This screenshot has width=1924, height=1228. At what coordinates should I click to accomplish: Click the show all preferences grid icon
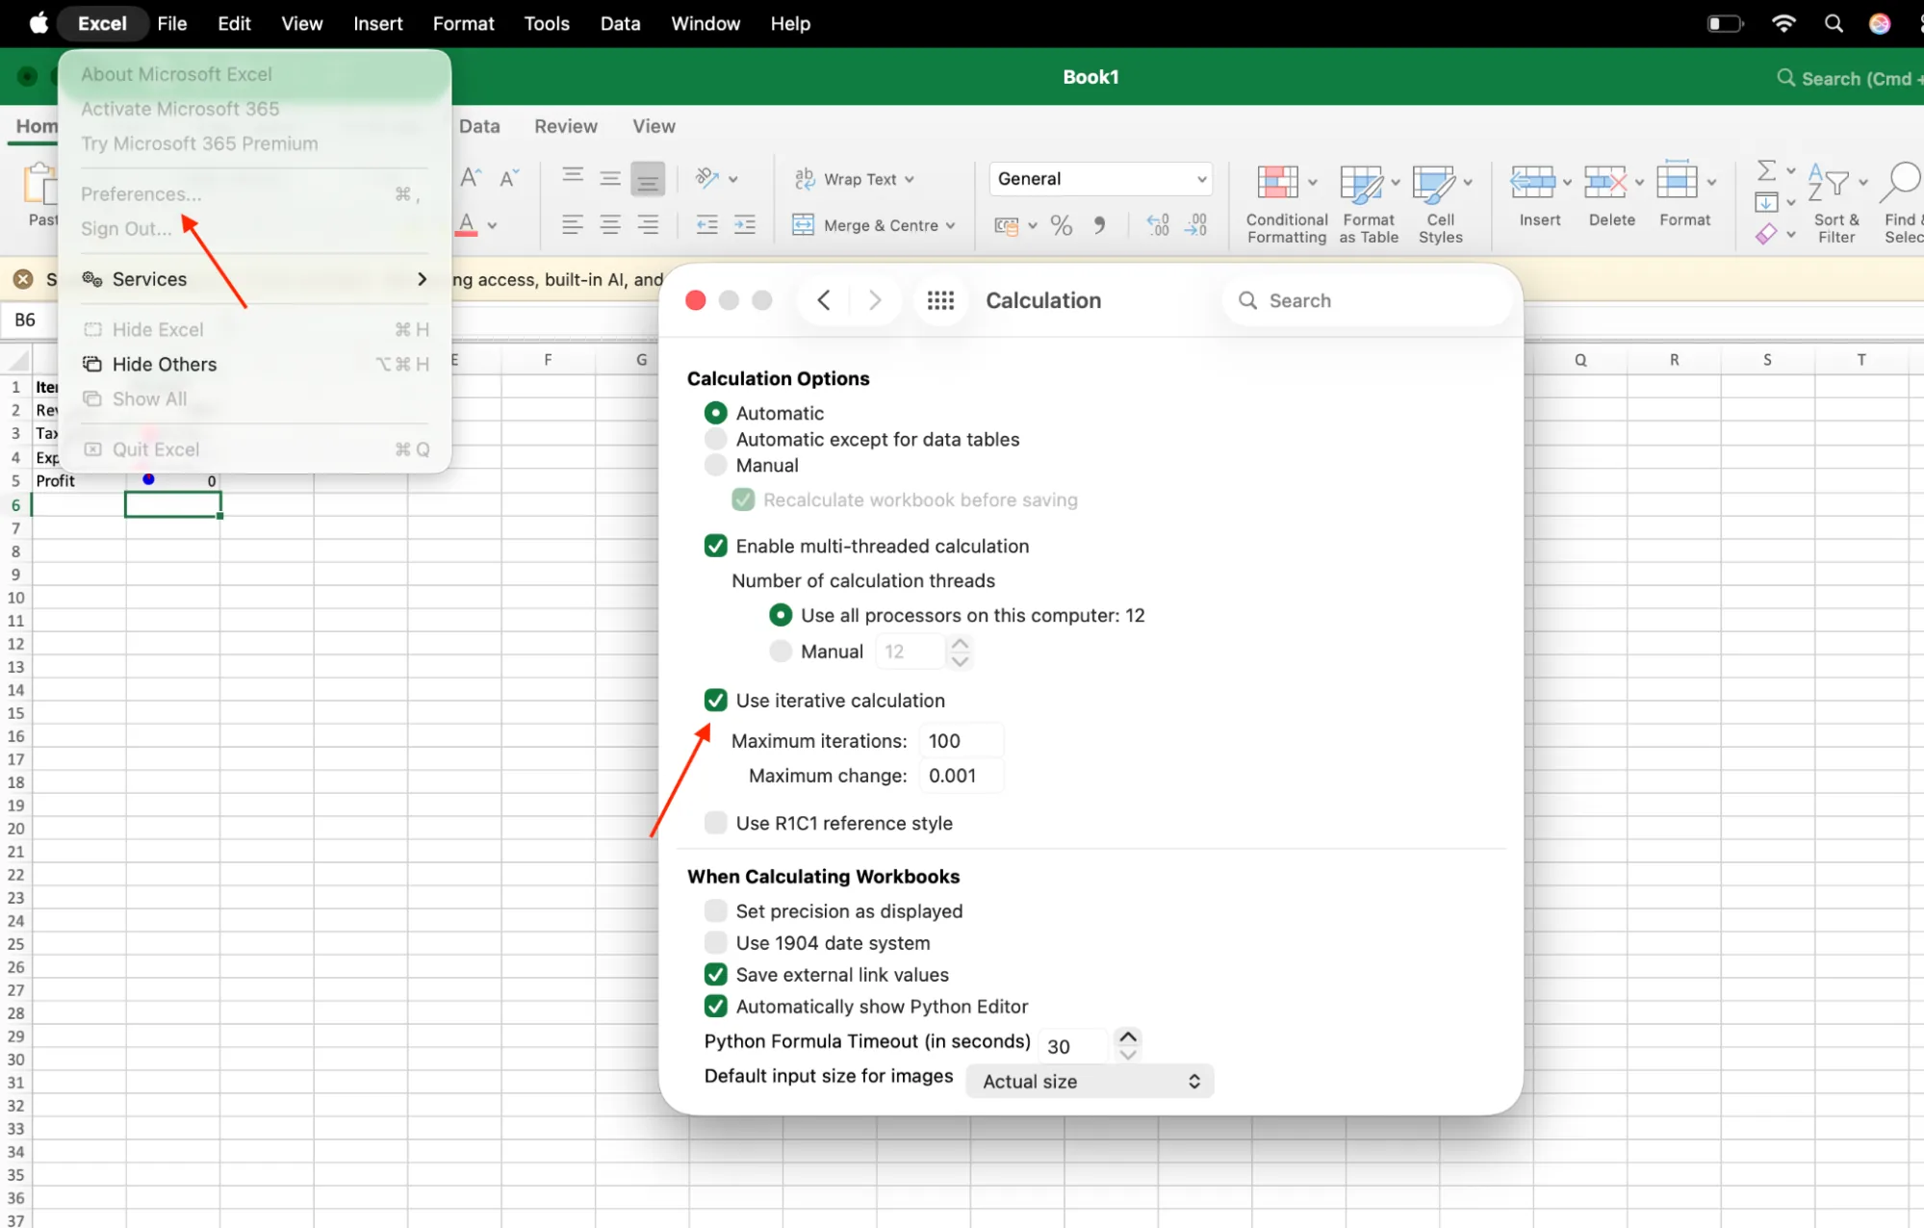click(940, 300)
